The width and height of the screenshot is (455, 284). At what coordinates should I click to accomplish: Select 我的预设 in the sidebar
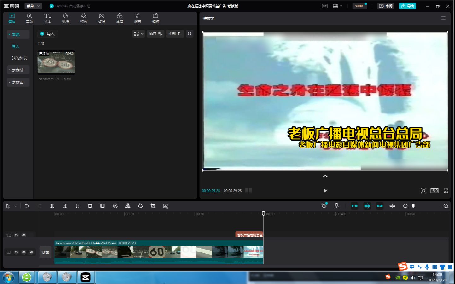pos(19,58)
